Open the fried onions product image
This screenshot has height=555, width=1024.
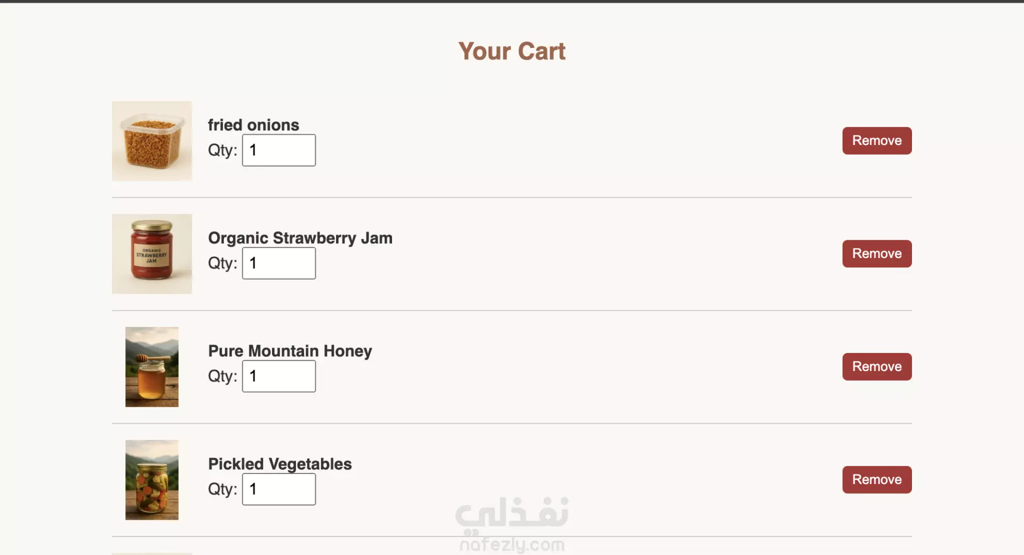pyautogui.click(x=152, y=141)
